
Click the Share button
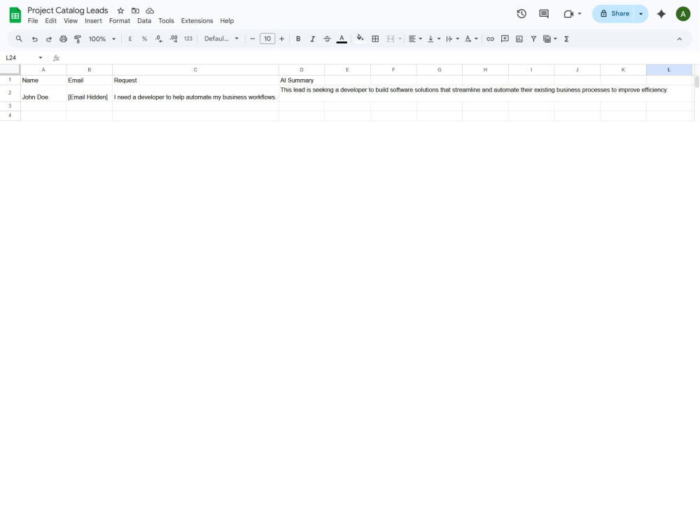pos(613,14)
